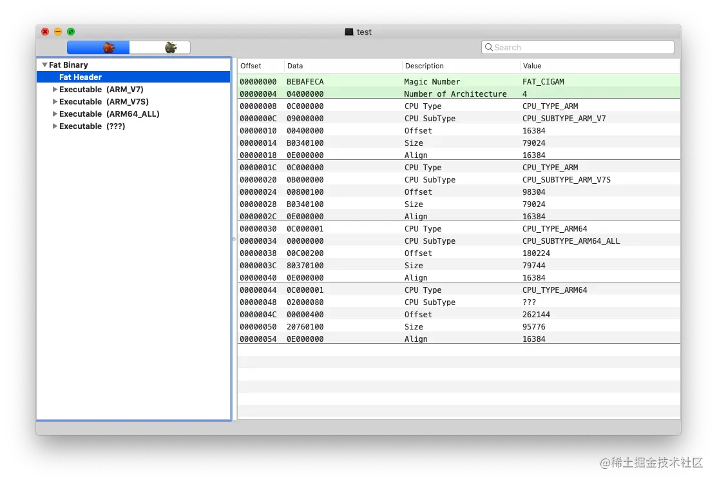The image size is (717, 483).
Task: Select the Fat Binary root item
Action: point(68,65)
